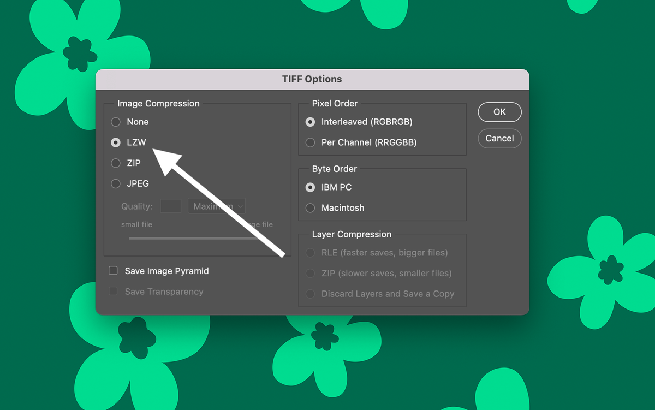Viewport: 655px width, 410px height.
Task: Set byte order to Macintosh
Action: click(311, 208)
